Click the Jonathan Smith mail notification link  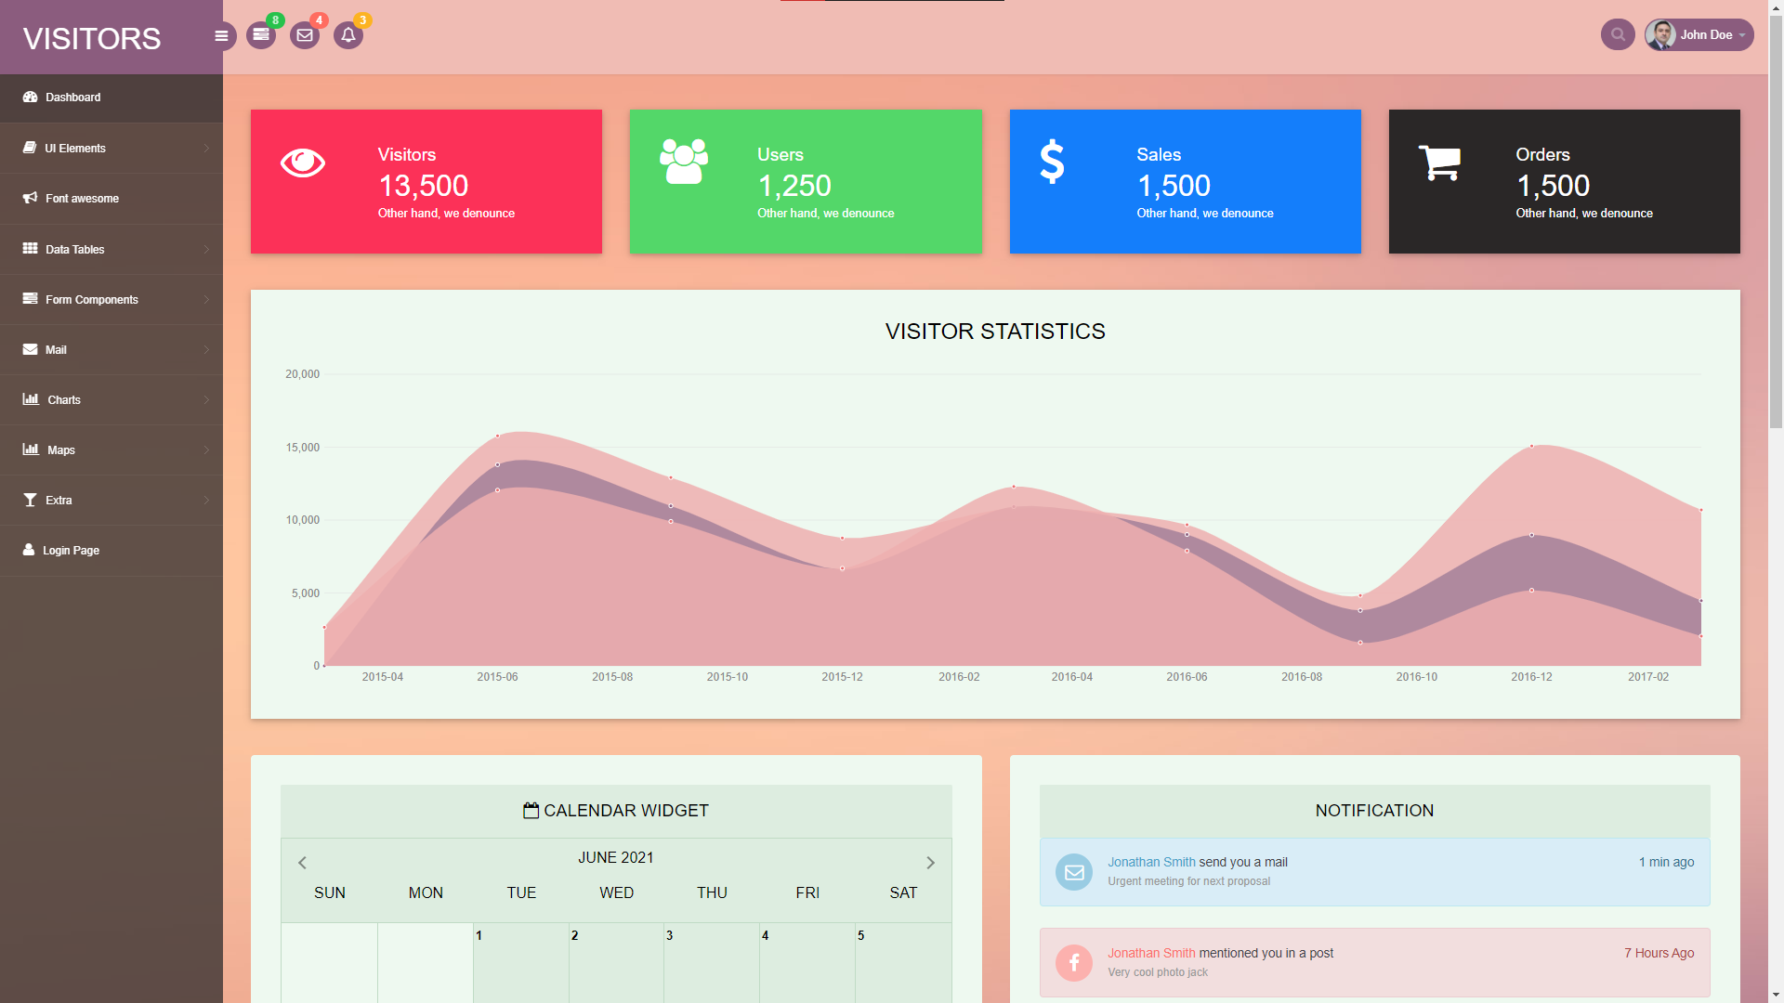(x=1151, y=862)
